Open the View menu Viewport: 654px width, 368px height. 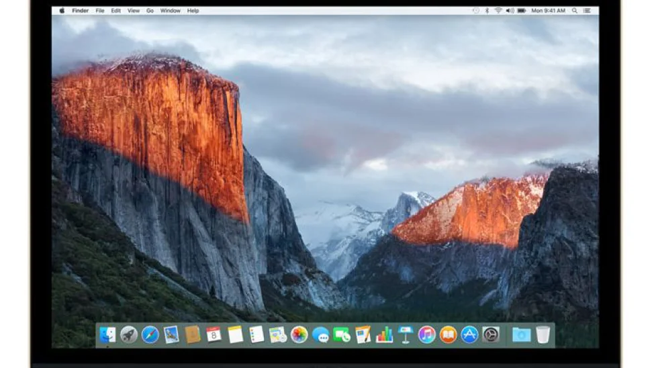pos(134,11)
